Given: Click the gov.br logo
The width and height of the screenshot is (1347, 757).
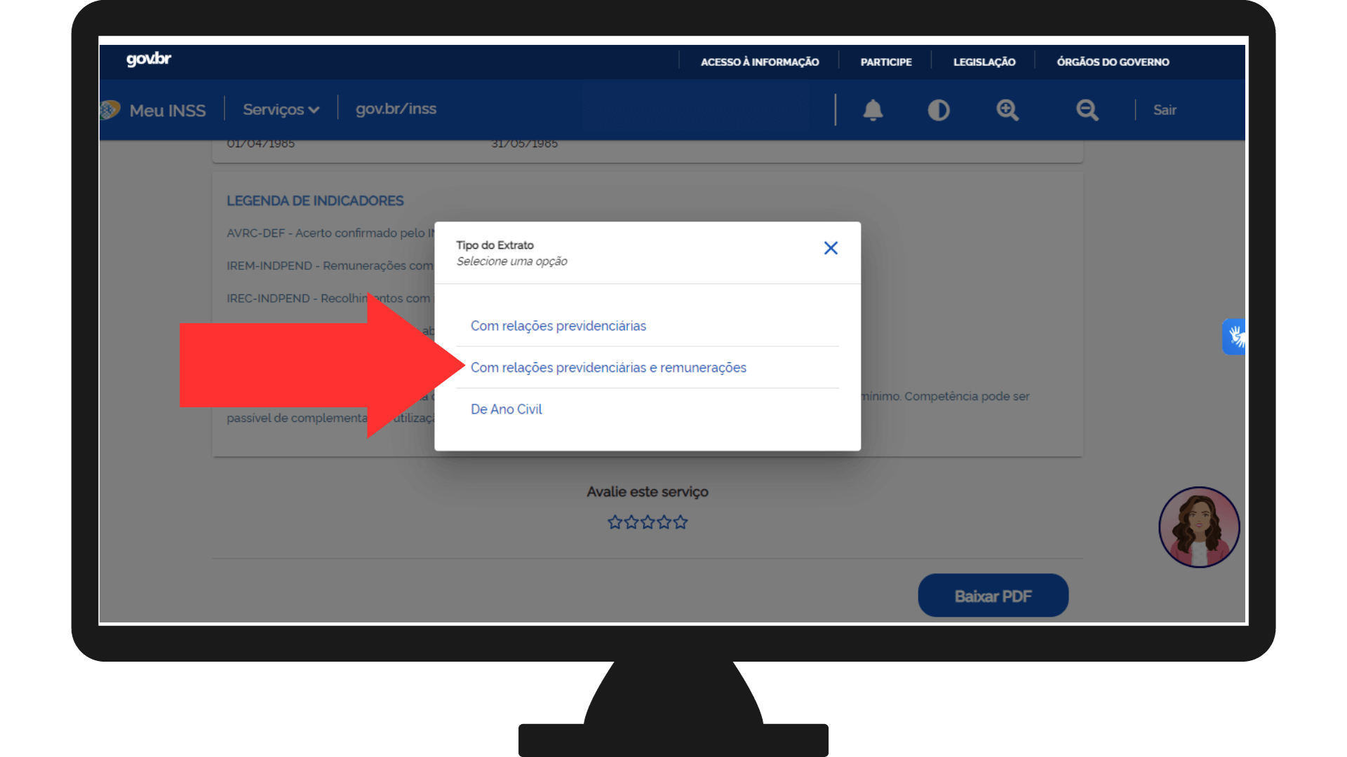Looking at the screenshot, I should tap(149, 60).
